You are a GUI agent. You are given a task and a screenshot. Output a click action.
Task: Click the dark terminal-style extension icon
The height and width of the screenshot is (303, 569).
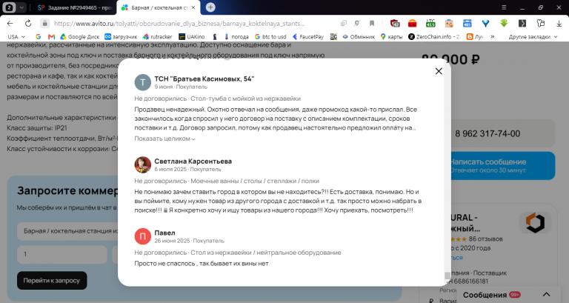(522, 23)
